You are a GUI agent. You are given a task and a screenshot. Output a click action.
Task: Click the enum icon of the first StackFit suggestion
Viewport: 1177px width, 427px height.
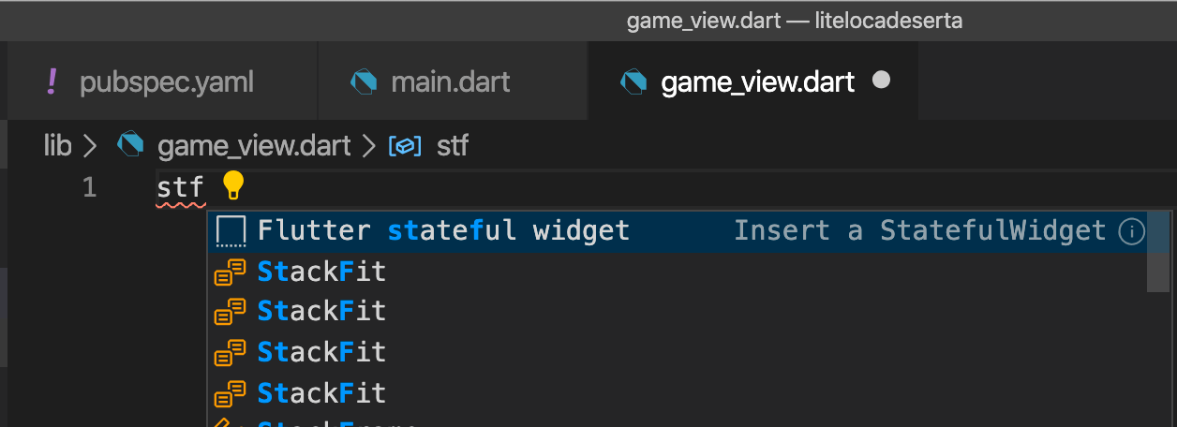231,272
